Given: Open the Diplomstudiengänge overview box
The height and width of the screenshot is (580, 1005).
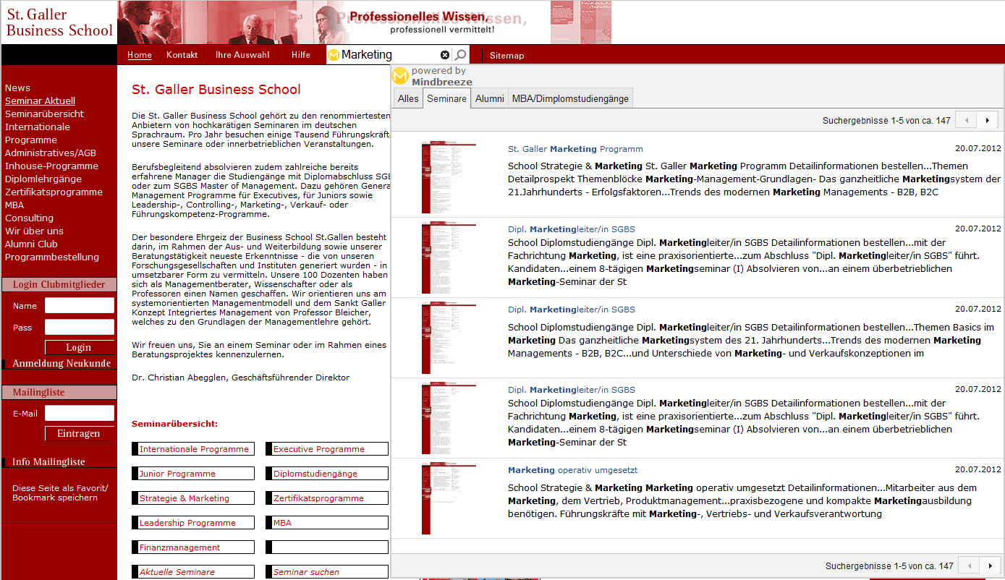Looking at the screenshot, I should tap(327, 474).
